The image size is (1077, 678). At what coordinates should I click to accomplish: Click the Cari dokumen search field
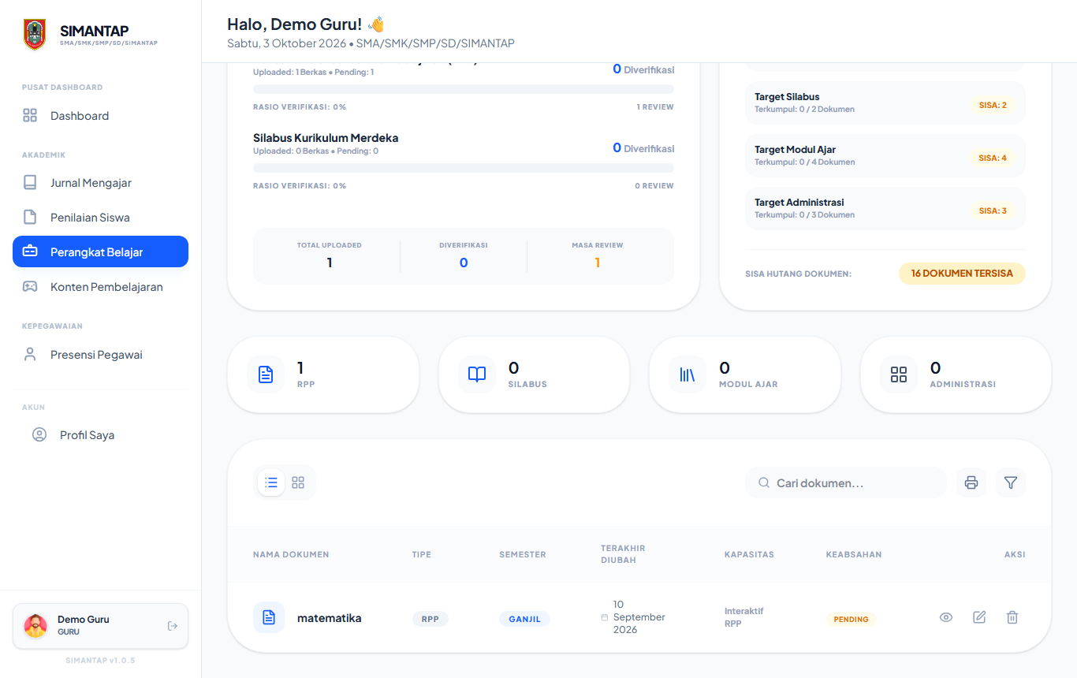point(845,482)
